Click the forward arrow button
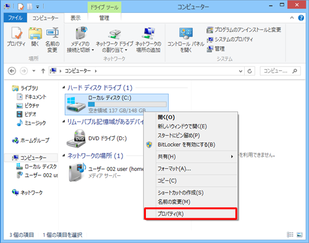Image resolution: width=309 pixels, height=243 pixels. 23,71
